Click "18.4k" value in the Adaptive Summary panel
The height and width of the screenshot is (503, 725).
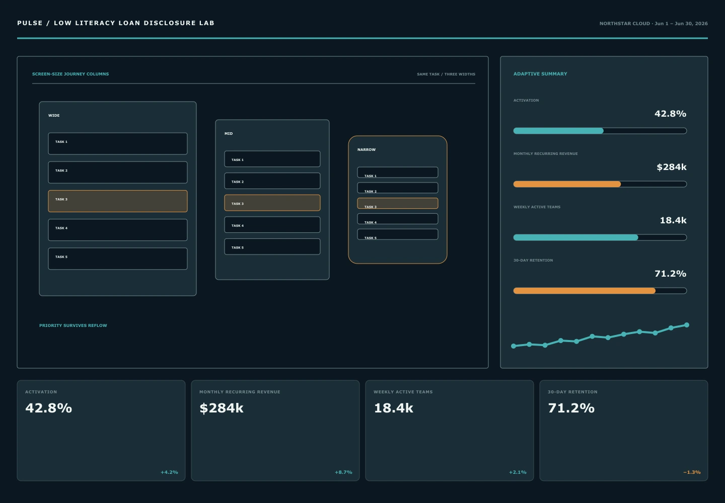673,220
